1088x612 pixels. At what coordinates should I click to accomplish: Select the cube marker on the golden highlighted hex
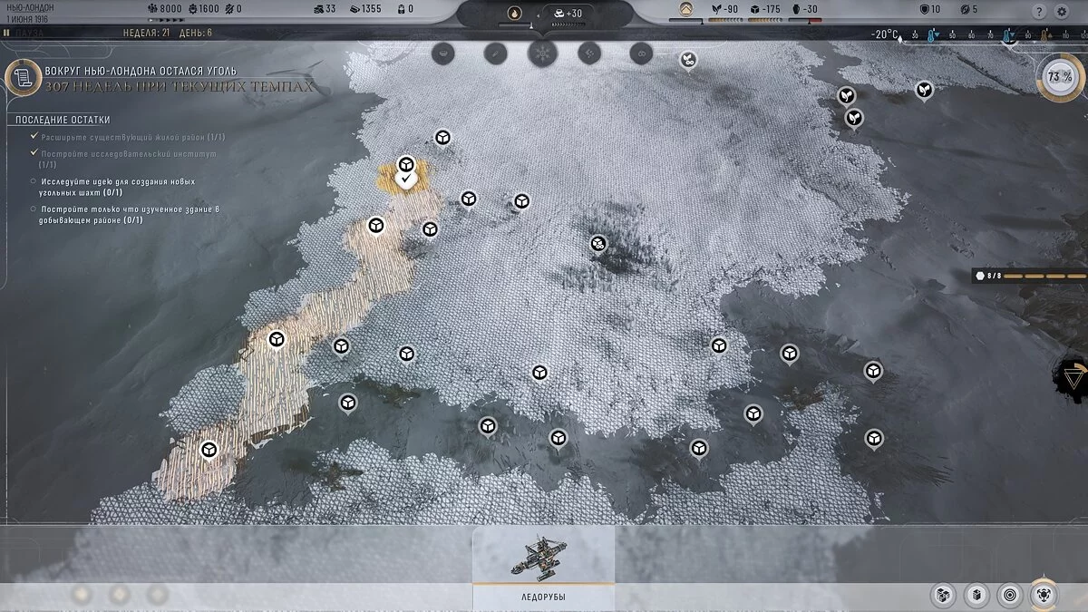(x=406, y=164)
